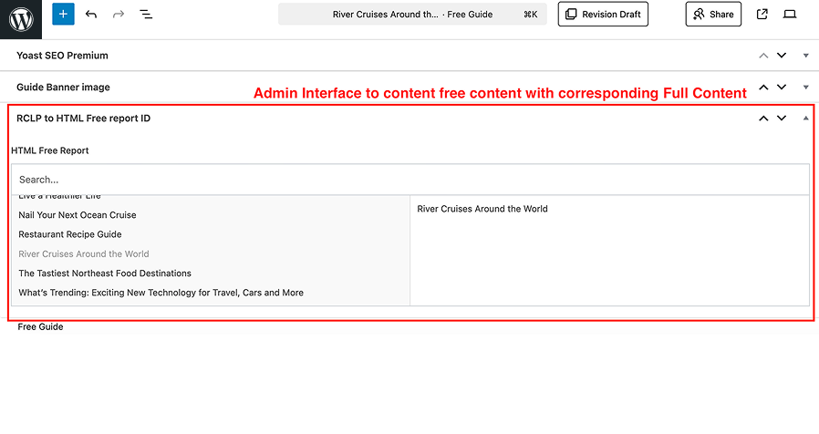Move the Yoast SEO Premium panel down
The height and width of the screenshot is (434, 819).
tap(782, 56)
